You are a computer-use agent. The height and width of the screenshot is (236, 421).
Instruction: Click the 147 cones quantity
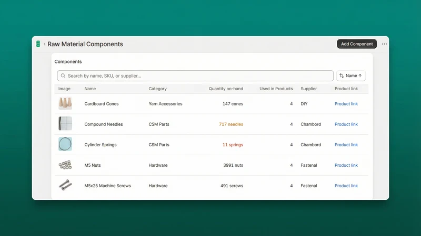point(233,104)
